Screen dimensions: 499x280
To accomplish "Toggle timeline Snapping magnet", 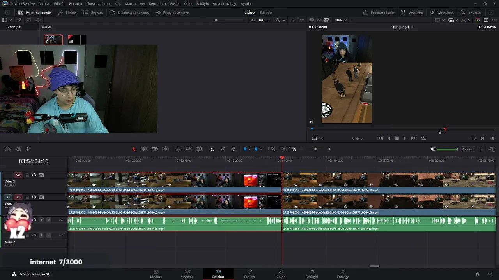I will [213, 149].
